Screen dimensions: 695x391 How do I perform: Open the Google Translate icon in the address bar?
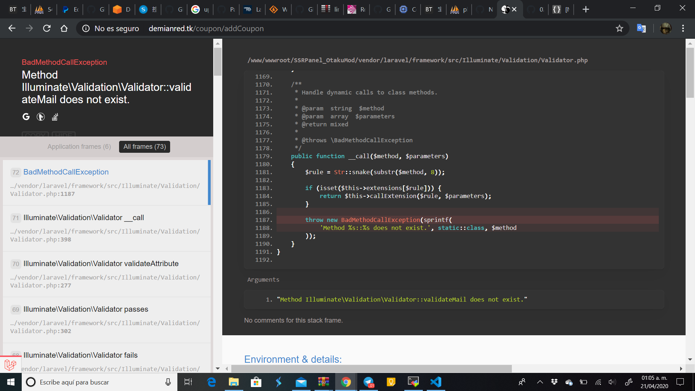coord(641,28)
